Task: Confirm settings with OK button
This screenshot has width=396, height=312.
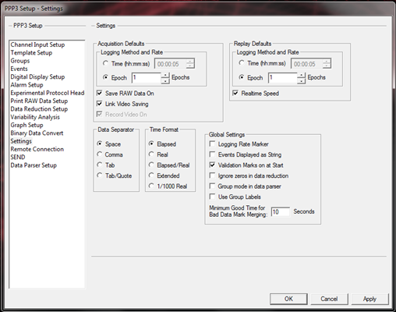Action: click(288, 299)
